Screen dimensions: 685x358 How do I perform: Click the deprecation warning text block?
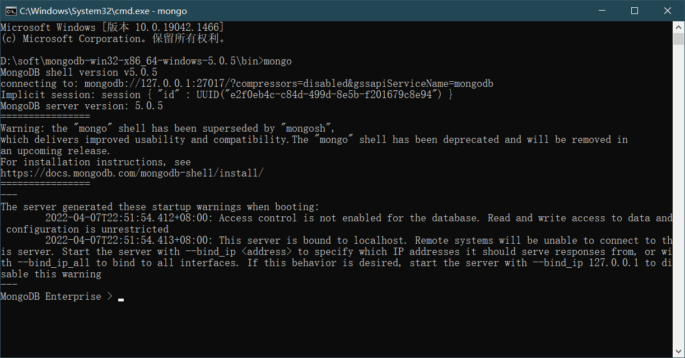224,139
